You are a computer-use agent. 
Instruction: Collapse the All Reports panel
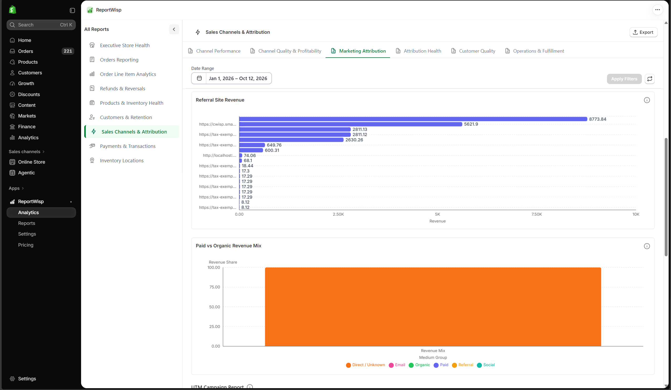[174, 29]
